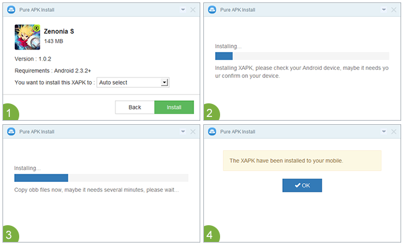The image size is (403, 245).
Task: Click the Pure APK cloud logo in the step 4 window
Action: point(212,132)
